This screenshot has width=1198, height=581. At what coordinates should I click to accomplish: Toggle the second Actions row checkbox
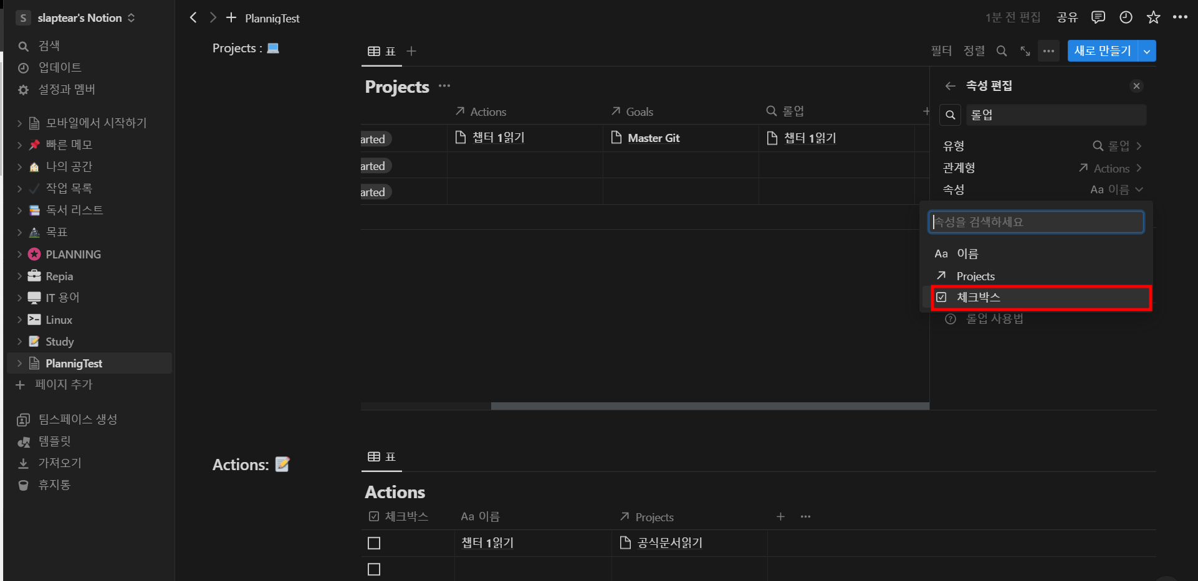click(x=374, y=569)
